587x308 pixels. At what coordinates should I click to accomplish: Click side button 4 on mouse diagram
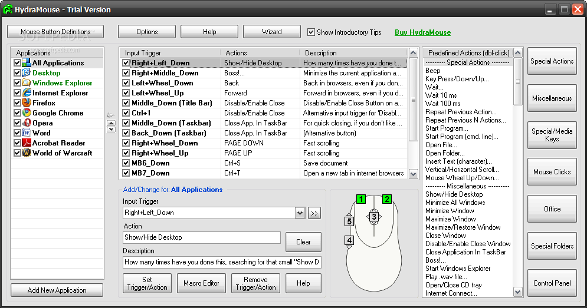[349, 240]
